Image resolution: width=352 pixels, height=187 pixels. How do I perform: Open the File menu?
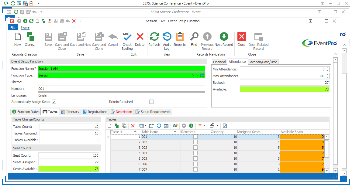(13, 28)
